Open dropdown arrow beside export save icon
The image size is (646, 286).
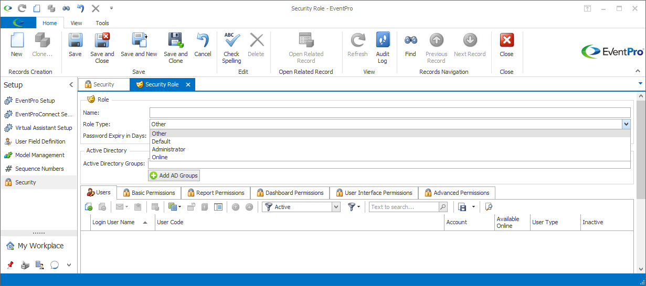tap(473, 207)
